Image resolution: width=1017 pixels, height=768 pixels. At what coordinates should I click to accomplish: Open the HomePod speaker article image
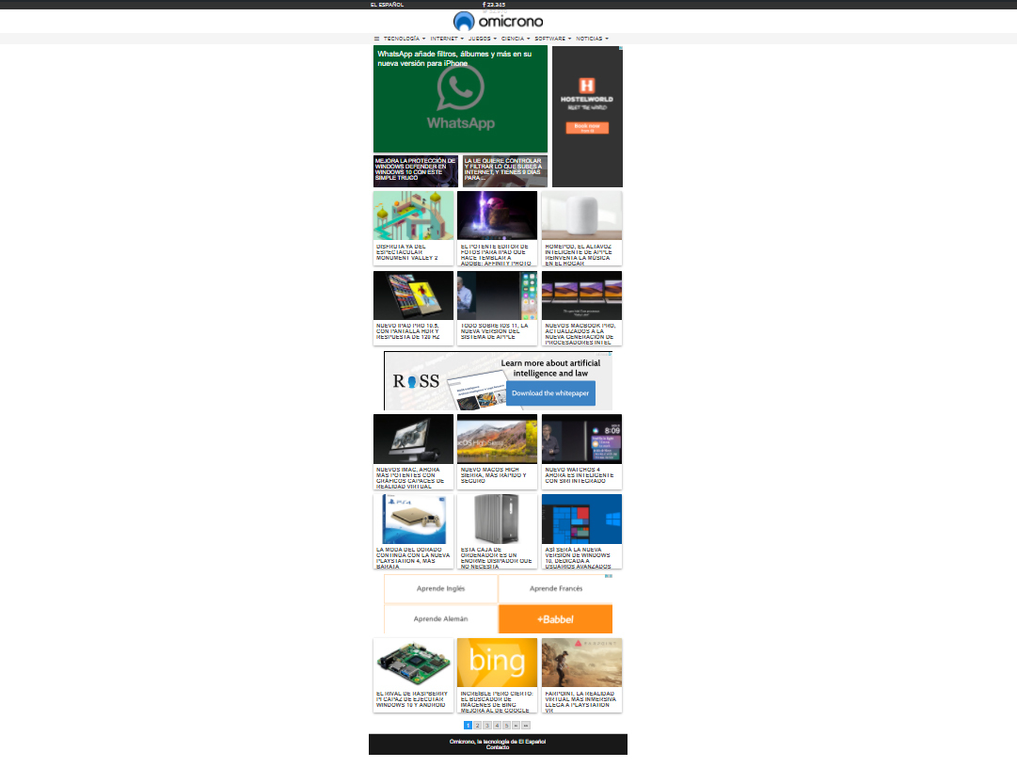click(x=581, y=216)
